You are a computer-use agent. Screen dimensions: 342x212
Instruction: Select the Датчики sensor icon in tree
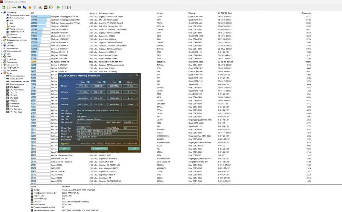pyautogui.click(x=8, y=34)
